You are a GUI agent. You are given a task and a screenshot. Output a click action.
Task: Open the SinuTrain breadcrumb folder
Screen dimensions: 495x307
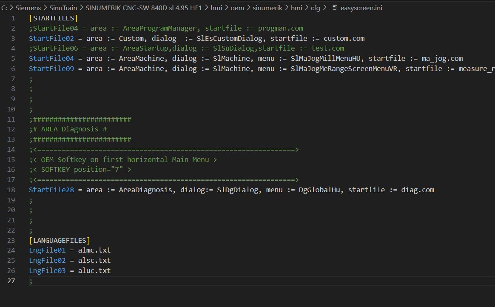(x=63, y=8)
